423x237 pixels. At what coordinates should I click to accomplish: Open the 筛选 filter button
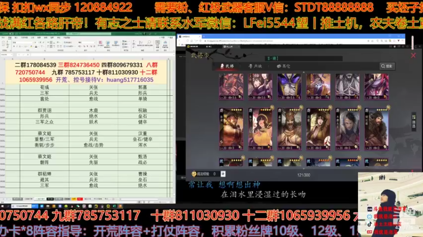(x=413, y=122)
